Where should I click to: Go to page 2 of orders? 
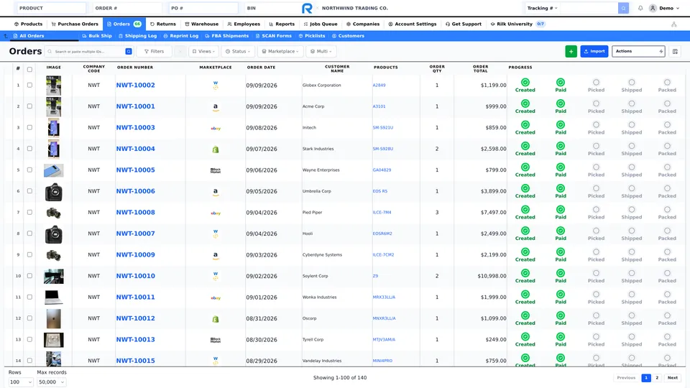pos(657,378)
